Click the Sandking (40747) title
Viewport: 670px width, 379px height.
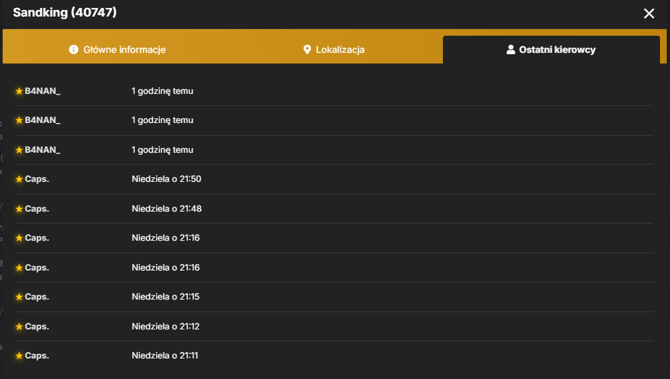pos(64,12)
